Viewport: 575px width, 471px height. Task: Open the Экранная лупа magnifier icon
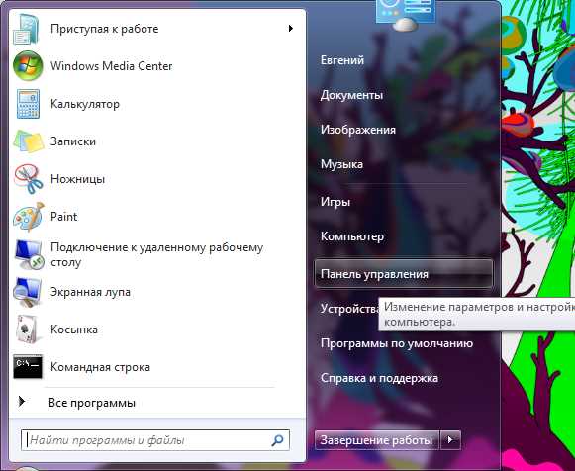(x=28, y=292)
